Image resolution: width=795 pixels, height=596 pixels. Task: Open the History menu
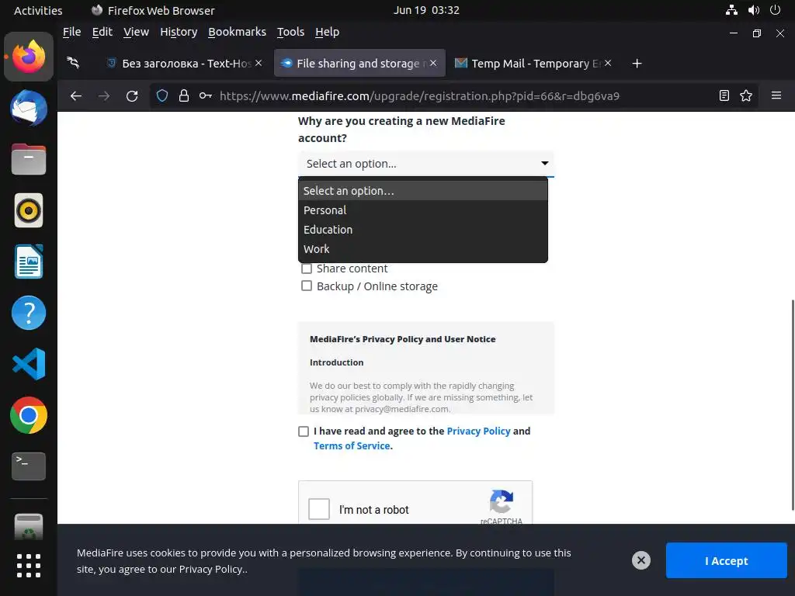point(179,32)
